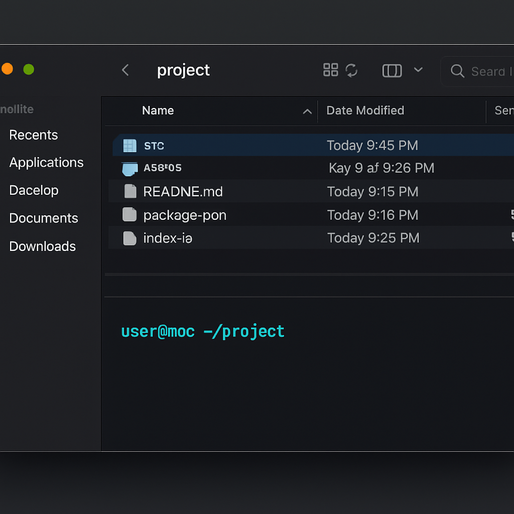Click the refresh sync arrows icon
The height and width of the screenshot is (514, 514).
[351, 70]
